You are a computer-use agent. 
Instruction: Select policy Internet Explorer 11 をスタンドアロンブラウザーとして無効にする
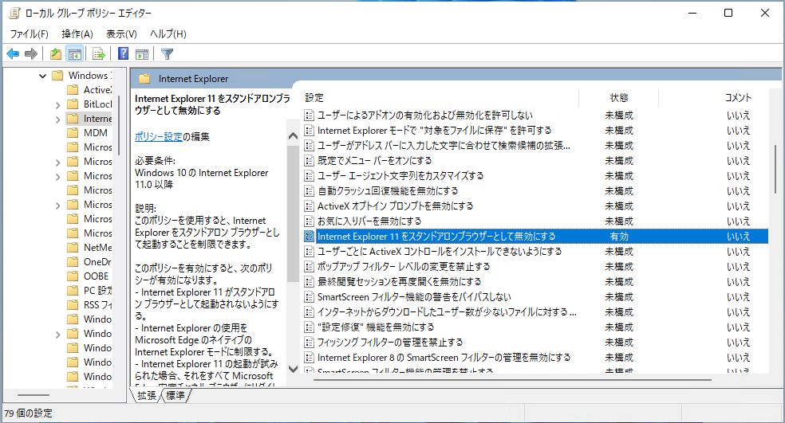(x=436, y=237)
